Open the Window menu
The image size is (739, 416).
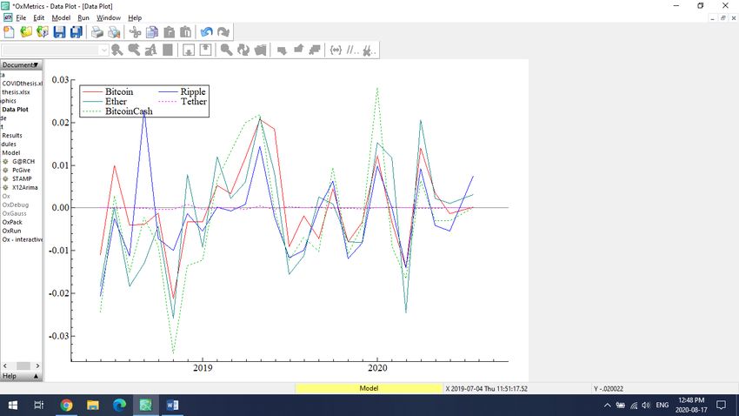coord(109,18)
